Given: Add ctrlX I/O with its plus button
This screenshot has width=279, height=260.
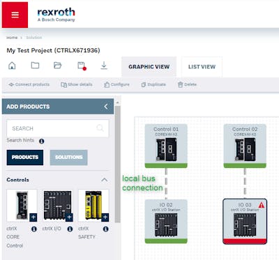Looking at the screenshot, I should [69, 217].
